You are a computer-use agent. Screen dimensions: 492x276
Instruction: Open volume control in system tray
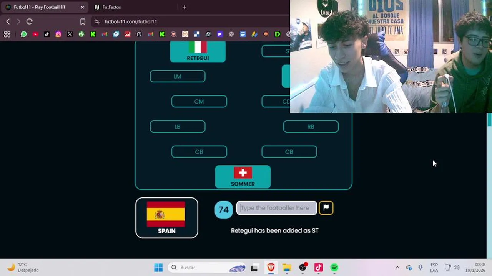coord(456,268)
